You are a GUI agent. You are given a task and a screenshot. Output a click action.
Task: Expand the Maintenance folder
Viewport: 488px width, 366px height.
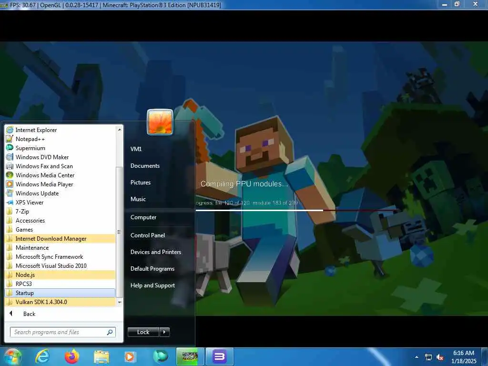pos(60,247)
